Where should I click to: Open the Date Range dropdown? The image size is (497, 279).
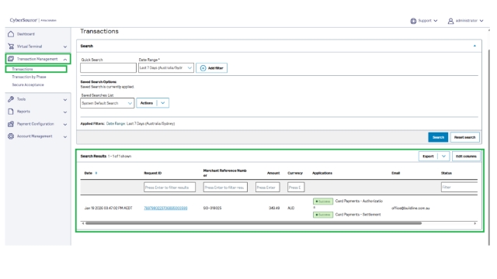click(165, 67)
